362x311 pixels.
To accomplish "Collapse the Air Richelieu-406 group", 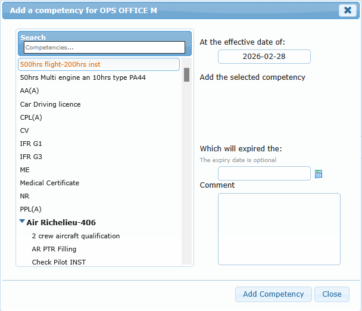I will [x=22, y=222].
